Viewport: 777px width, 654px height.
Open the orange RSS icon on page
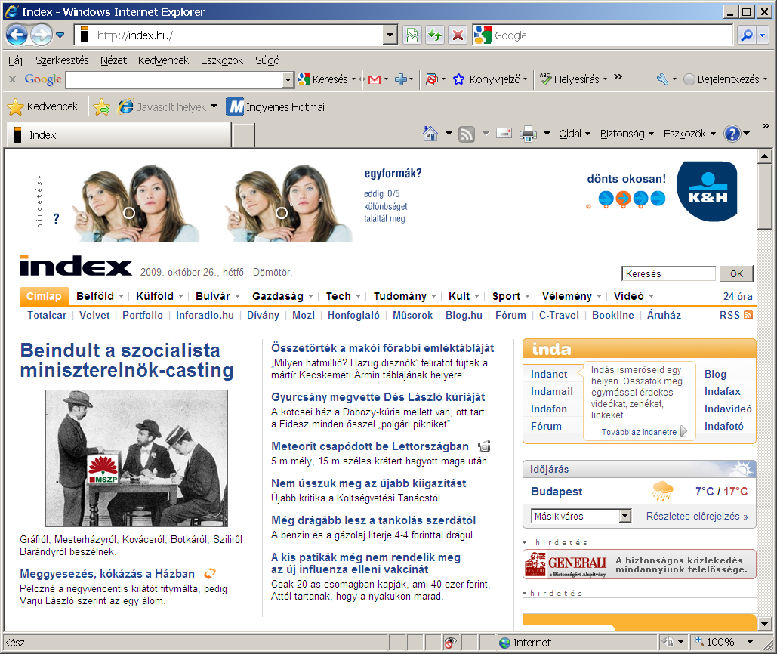click(748, 315)
